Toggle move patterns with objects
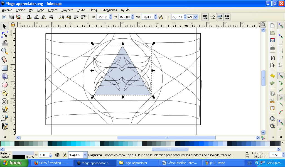Screen dimensions: 285x167 coord(227,17)
